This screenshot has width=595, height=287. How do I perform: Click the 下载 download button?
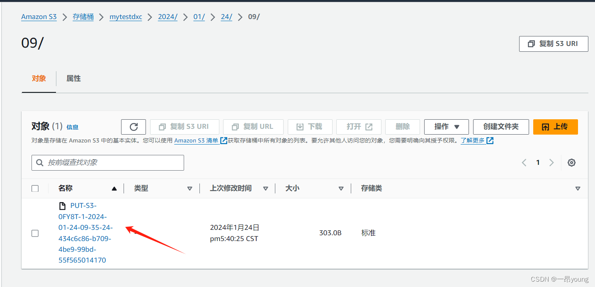tap(310, 127)
